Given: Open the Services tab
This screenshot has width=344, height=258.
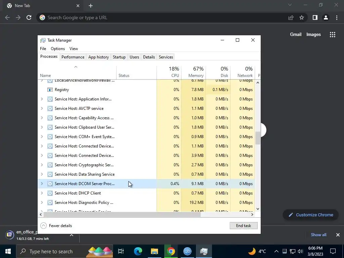Looking at the screenshot, I should click(x=166, y=57).
